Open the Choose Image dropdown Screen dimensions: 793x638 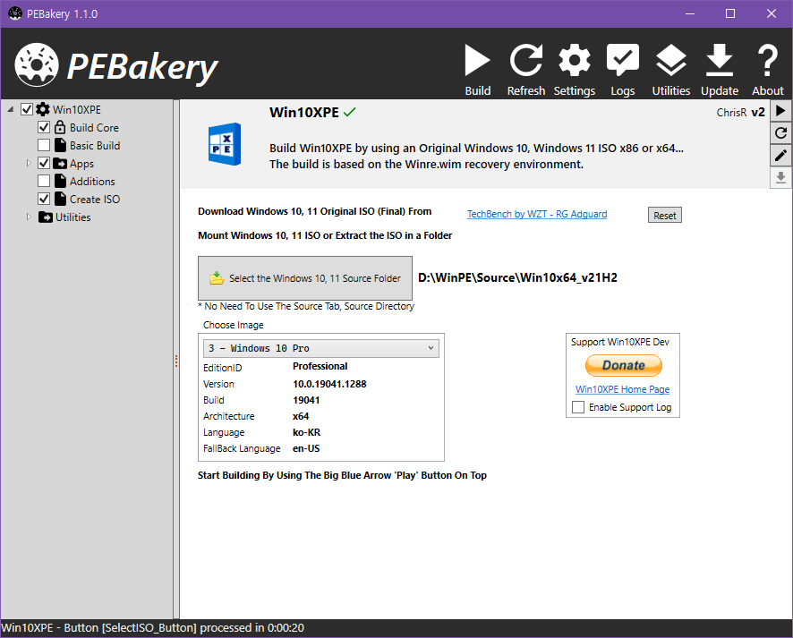[x=321, y=348]
